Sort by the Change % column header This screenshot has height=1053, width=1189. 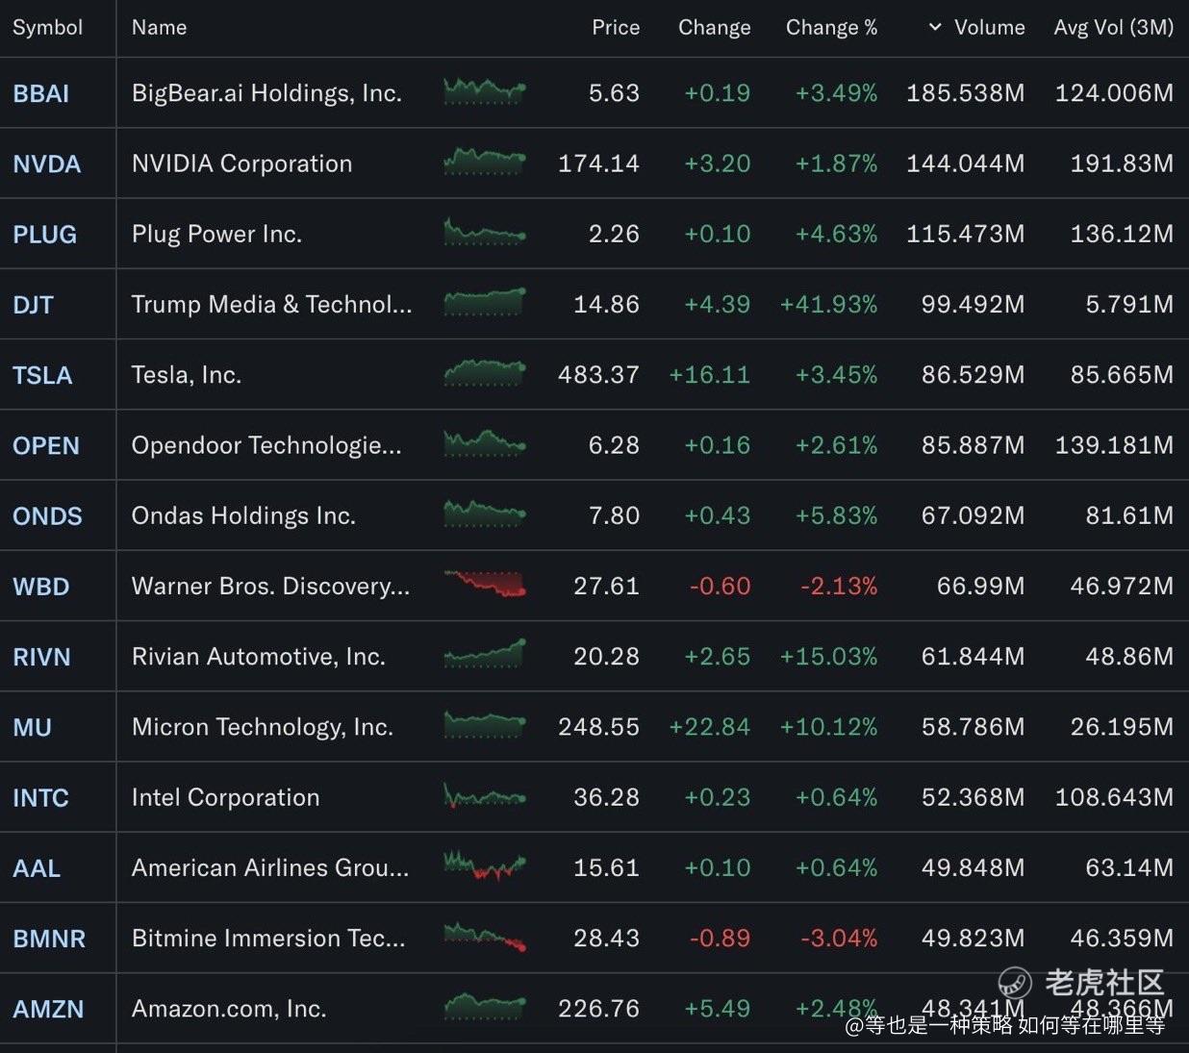(832, 28)
